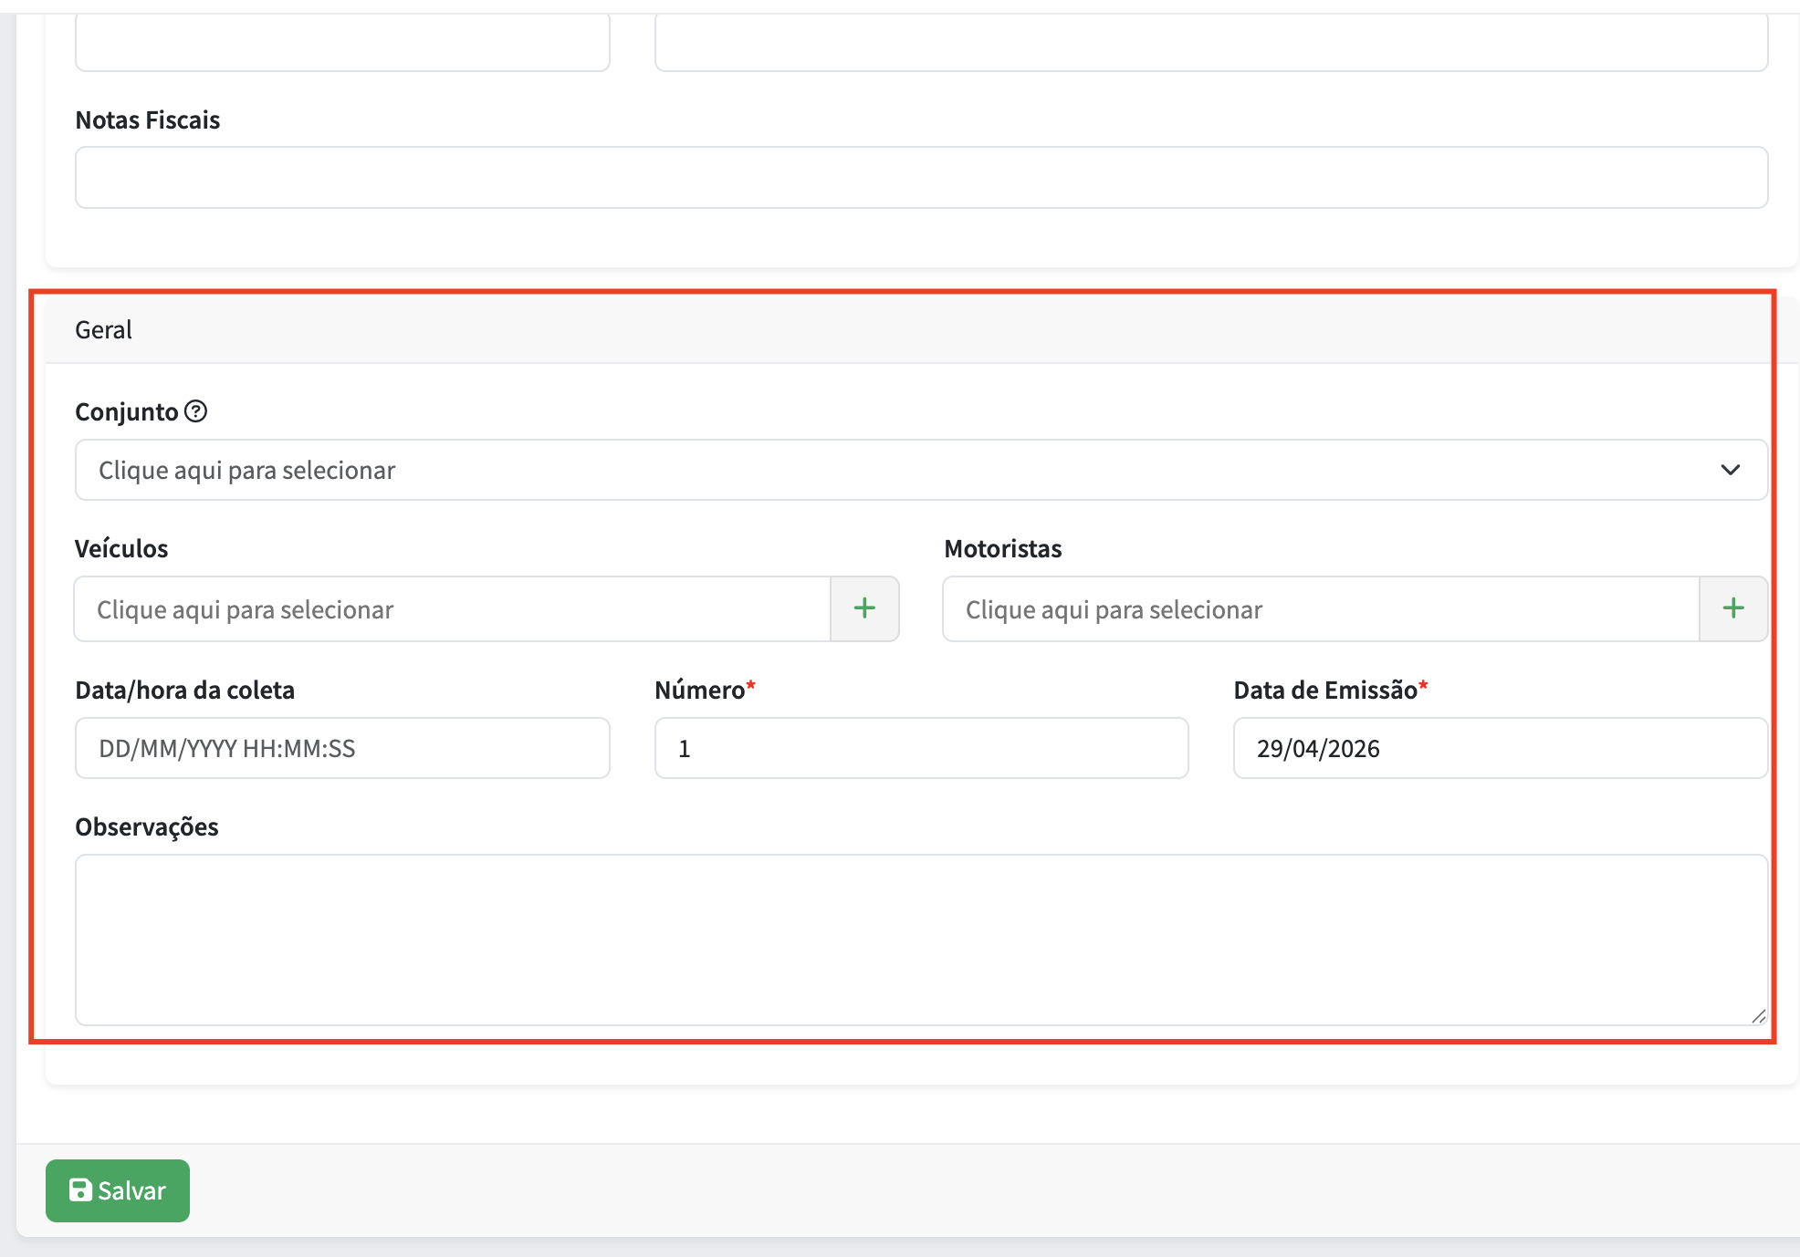Image resolution: width=1800 pixels, height=1257 pixels.
Task: Click the Veículos label
Action: (x=121, y=548)
